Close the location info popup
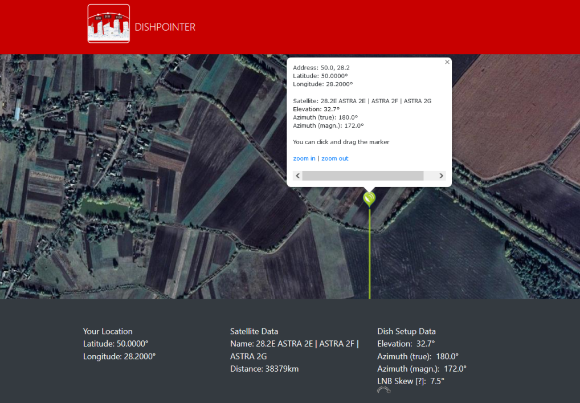 447,62
